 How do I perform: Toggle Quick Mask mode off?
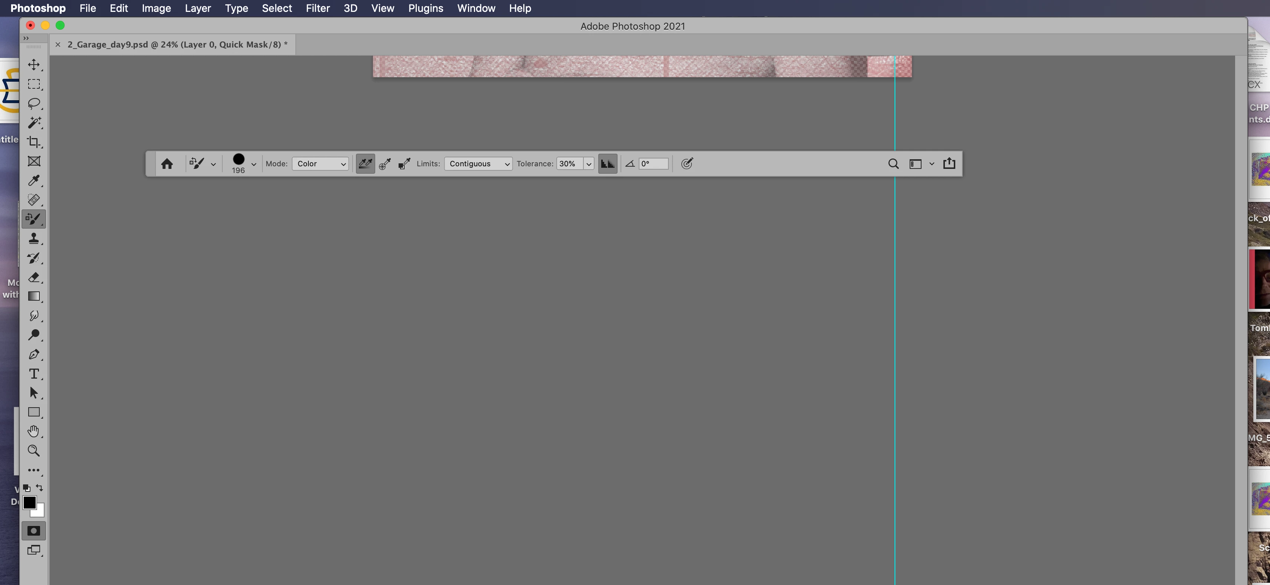[33, 531]
